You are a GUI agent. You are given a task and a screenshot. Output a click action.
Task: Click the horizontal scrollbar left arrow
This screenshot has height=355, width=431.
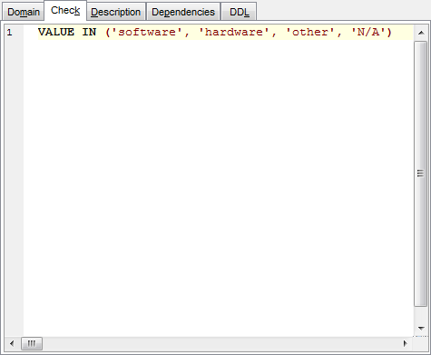pyautogui.click(x=12, y=343)
